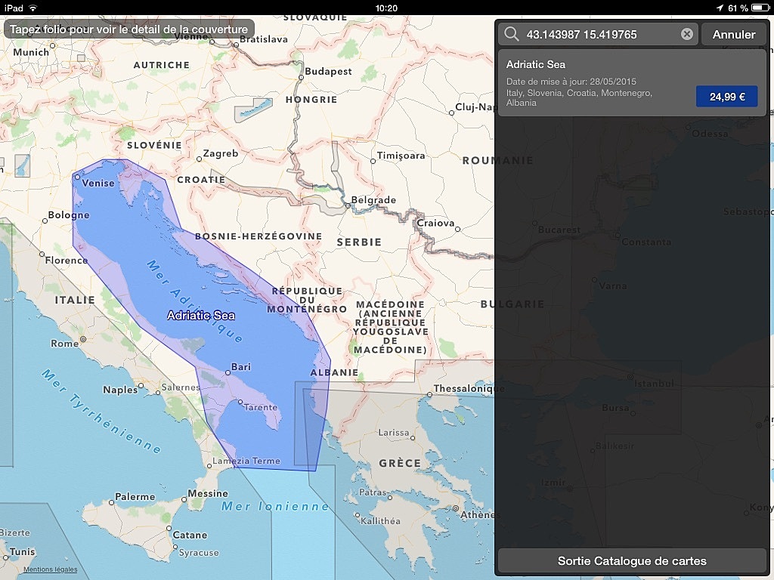
Task: Open the Mentions légales link
Action: (51, 569)
